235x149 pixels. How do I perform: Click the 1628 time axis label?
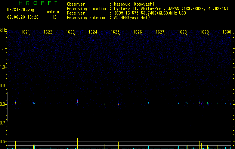click(182, 32)
